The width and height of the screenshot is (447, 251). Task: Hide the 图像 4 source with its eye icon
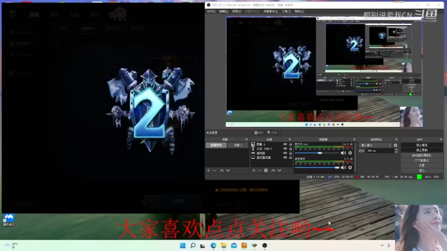(x=285, y=144)
